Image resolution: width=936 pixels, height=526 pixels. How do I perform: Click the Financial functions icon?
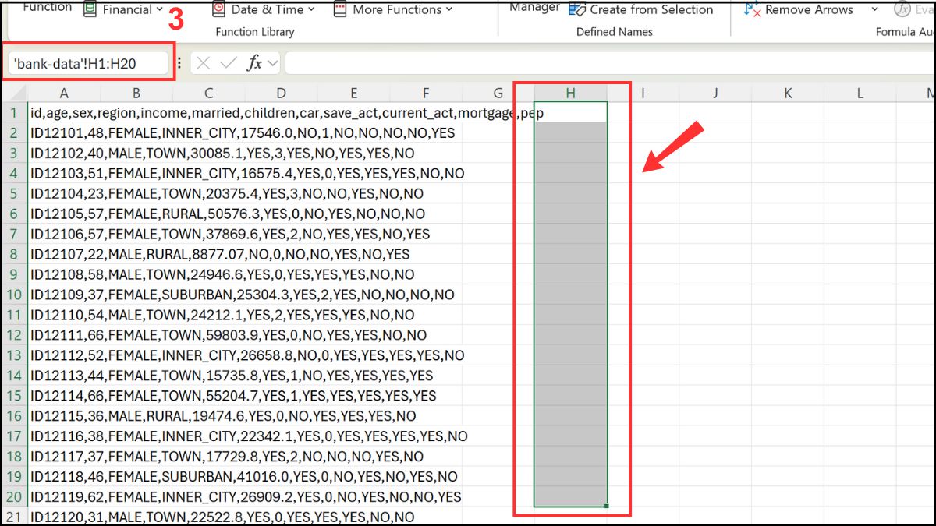90,9
